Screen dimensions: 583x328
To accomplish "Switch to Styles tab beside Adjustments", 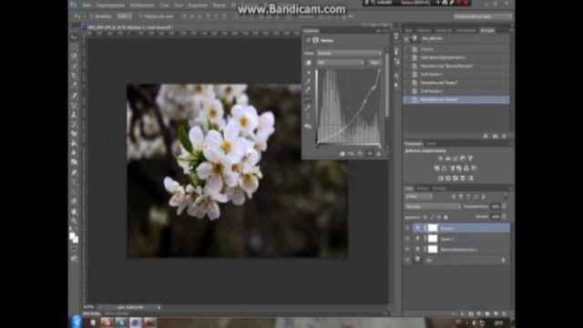I will click(x=431, y=144).
